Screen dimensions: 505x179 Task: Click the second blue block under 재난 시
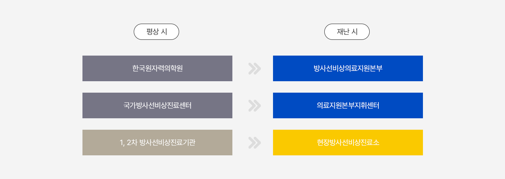pyautogui.click(x=348, y=106)
